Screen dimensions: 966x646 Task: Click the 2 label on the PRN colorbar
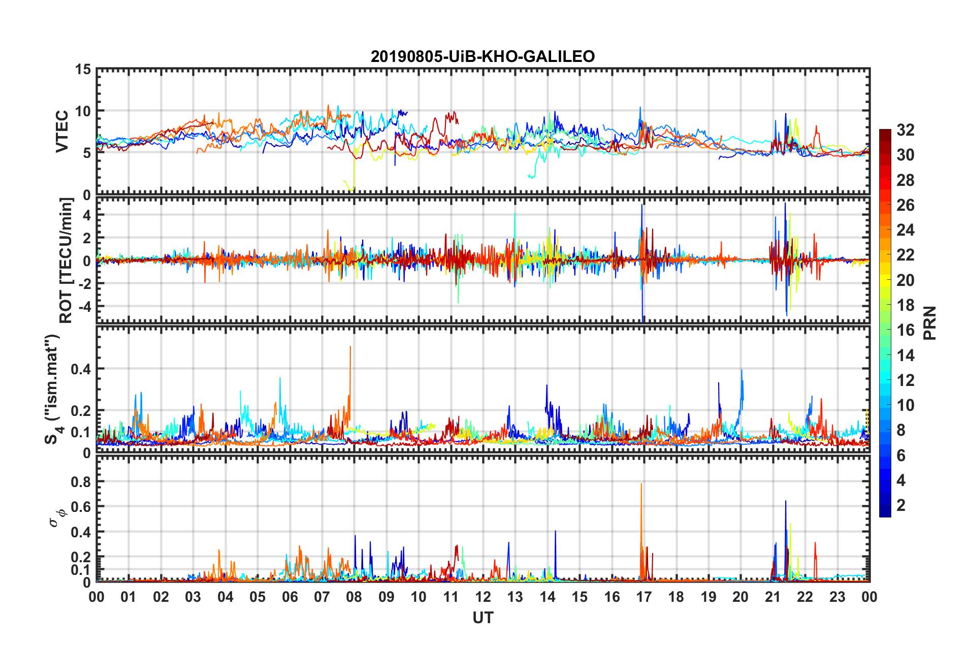[901, 505]
